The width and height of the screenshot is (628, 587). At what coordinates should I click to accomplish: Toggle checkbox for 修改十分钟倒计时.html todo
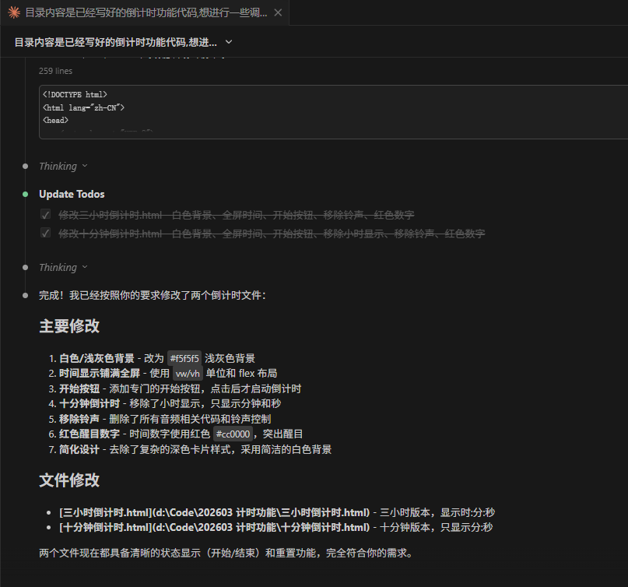coord(46,234)
